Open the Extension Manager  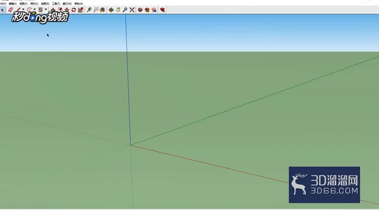tap(162, 10)
